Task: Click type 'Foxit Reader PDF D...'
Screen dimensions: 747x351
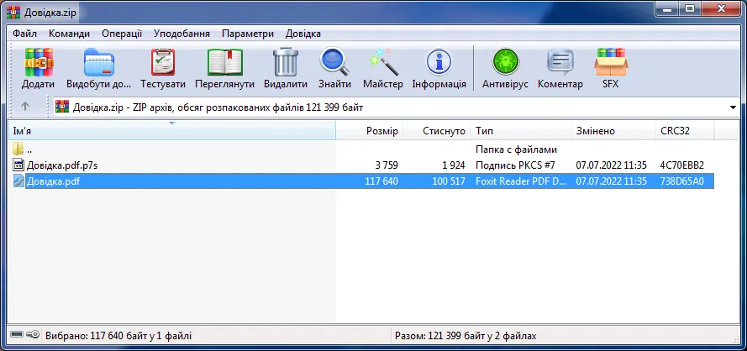Action: [521, 181]
